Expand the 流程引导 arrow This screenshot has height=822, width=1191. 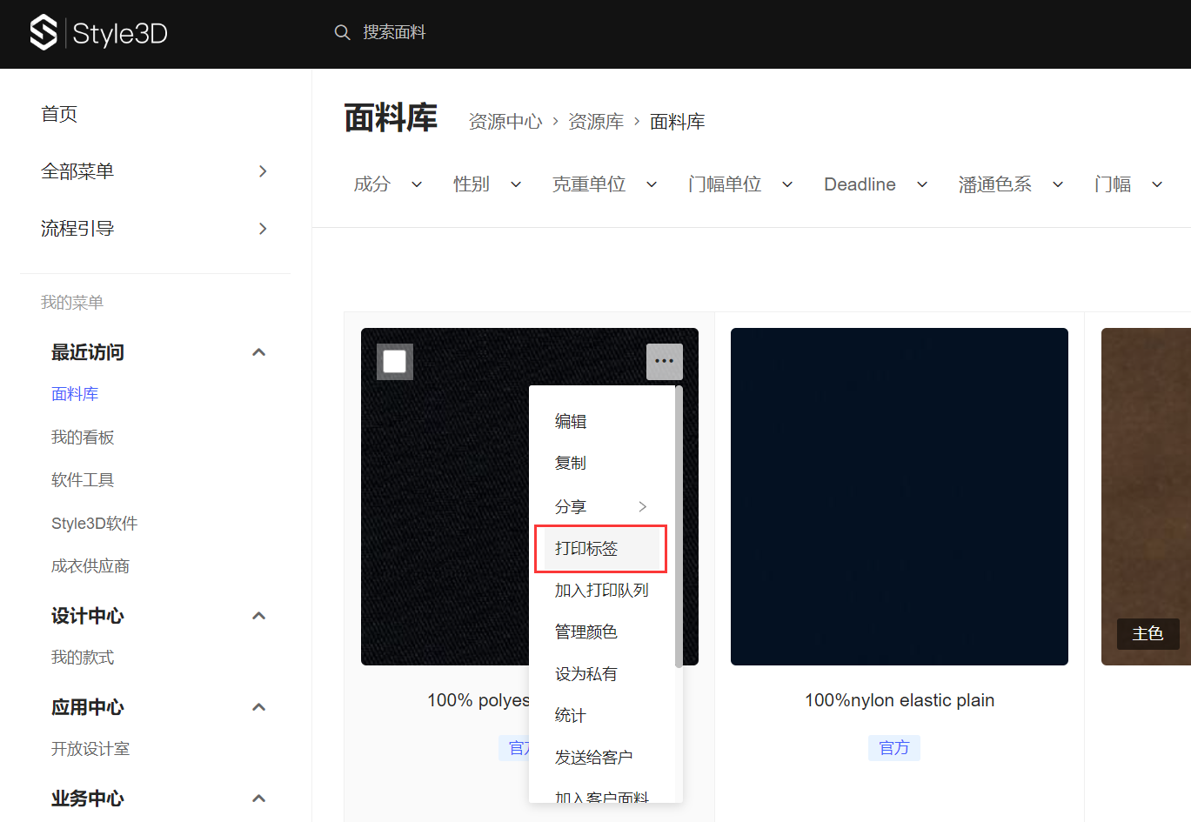[263, 229]
